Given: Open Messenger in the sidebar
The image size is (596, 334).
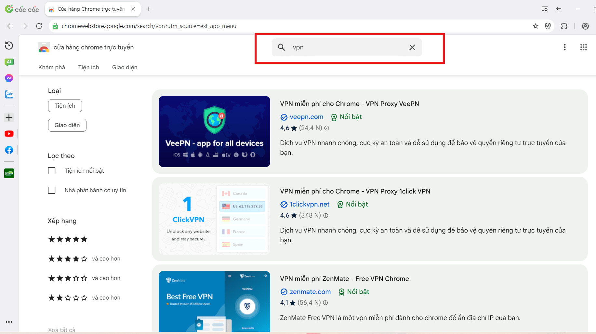Looking at the screenshot, I should click(x=9, y=78).
